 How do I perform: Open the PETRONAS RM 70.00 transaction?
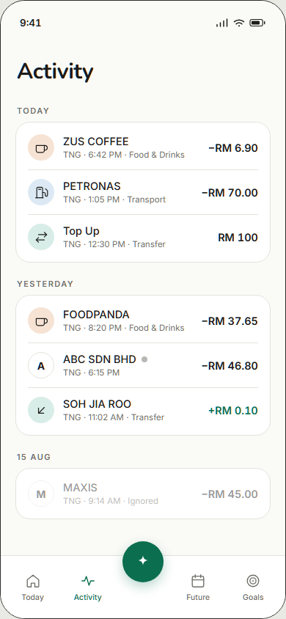(x=143, y=193)
